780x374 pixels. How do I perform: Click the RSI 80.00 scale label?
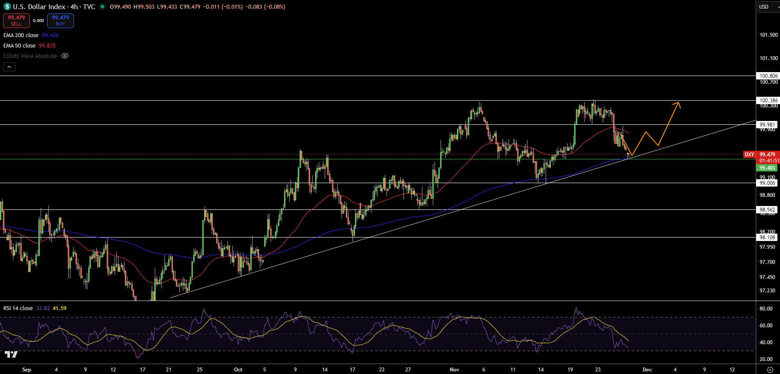(x=766, y=309)
